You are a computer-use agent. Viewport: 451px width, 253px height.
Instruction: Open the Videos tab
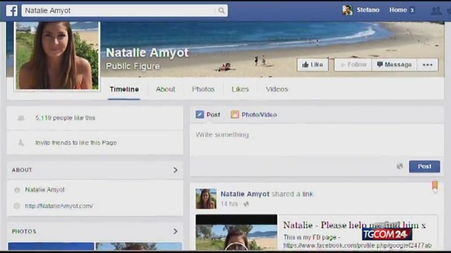(x=276, y=89)
